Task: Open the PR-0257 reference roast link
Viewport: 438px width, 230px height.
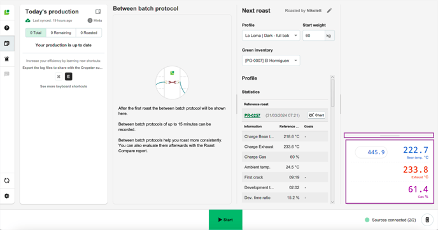Action: [252, 115]
